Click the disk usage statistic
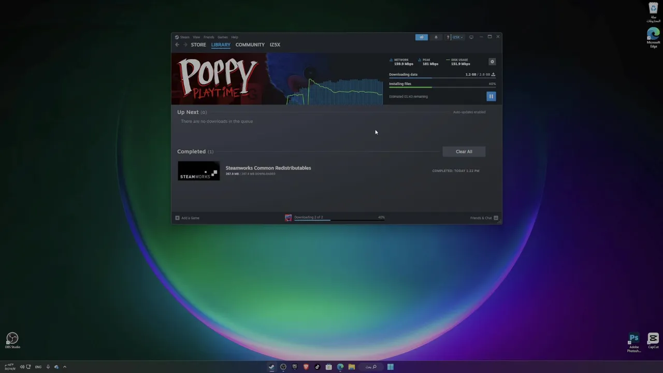 tap(458, 62)
